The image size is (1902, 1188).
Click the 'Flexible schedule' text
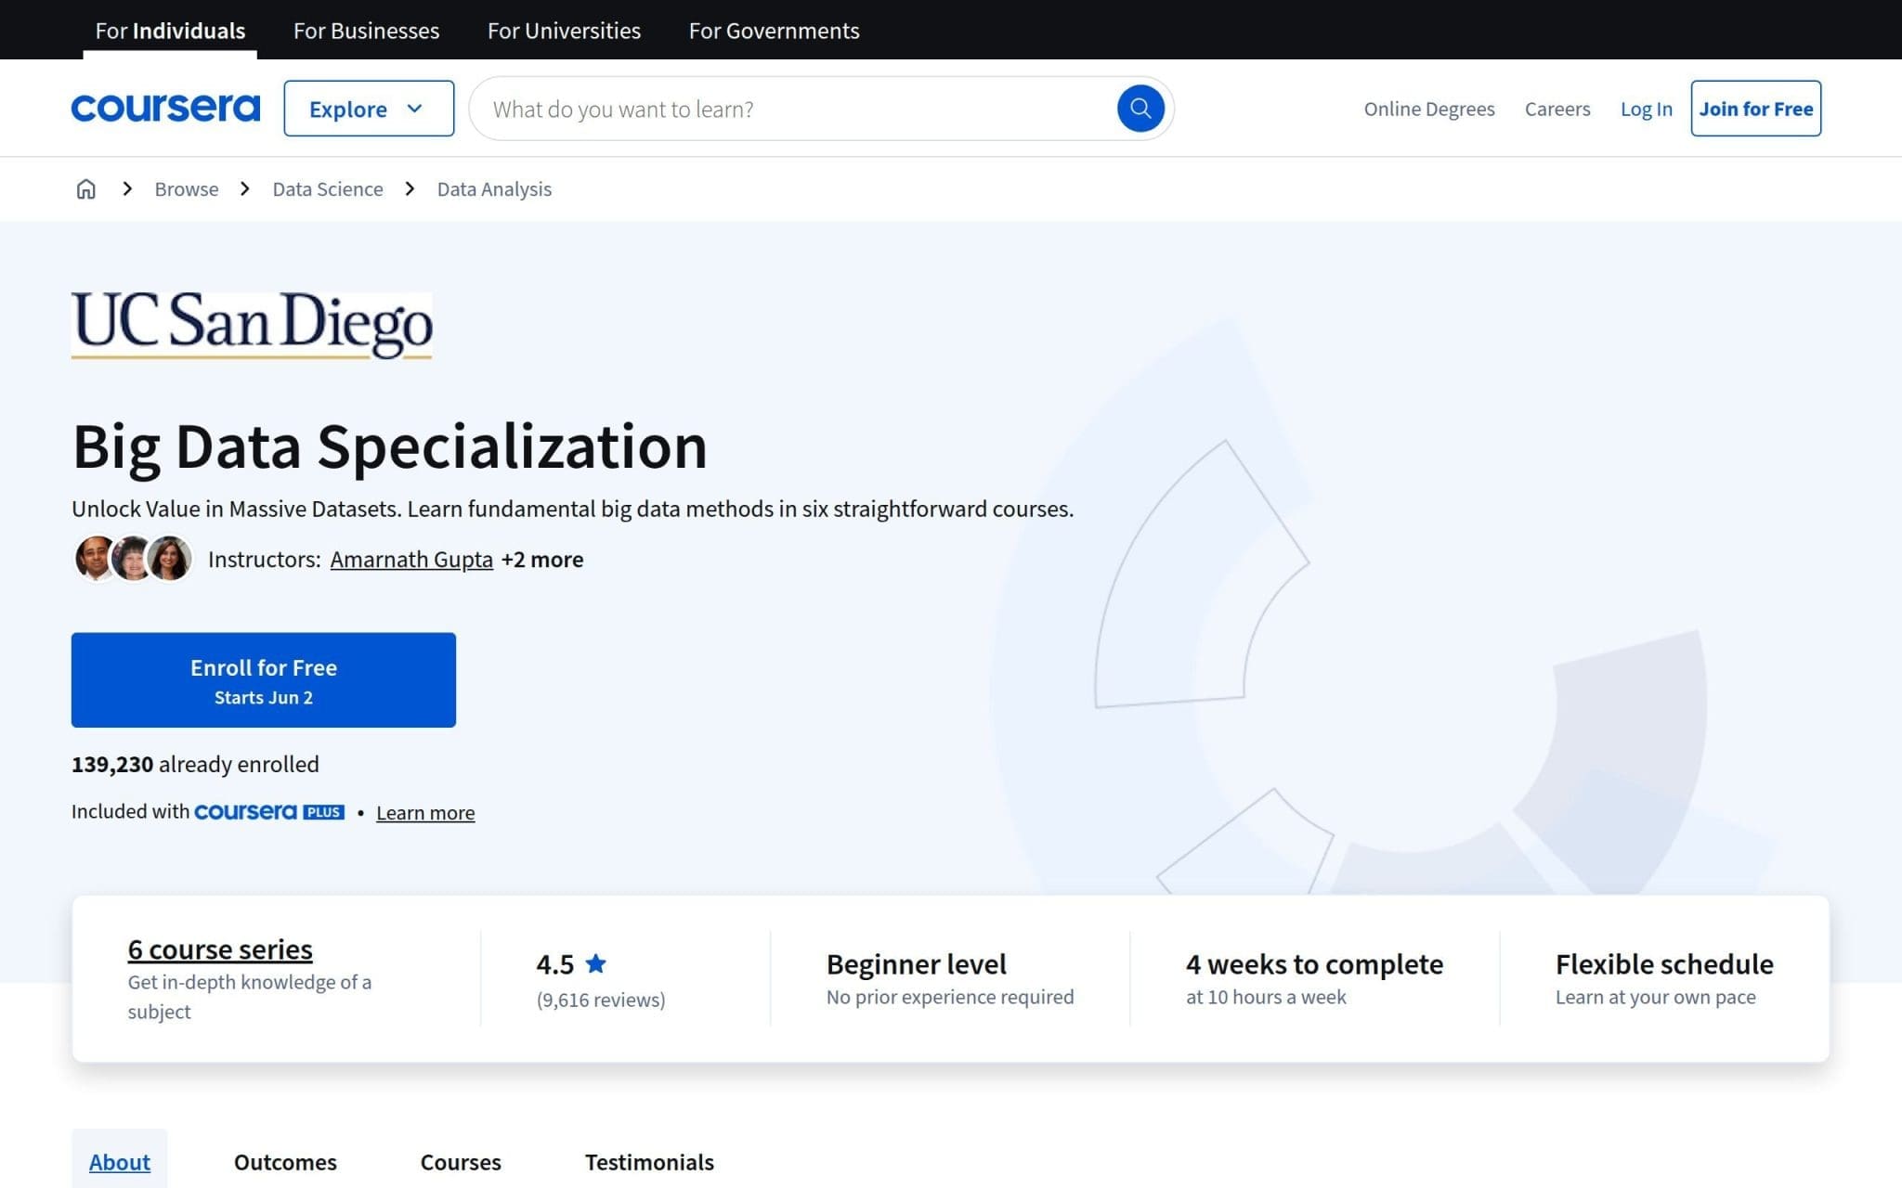click(x=1664, y=964)
